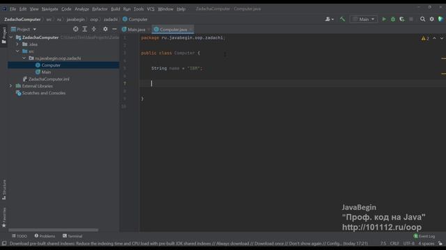Image resolution: width=446 pixels, height=250 pixels.
Task: Open the Code menu
Action: click(x=66, y=9)
